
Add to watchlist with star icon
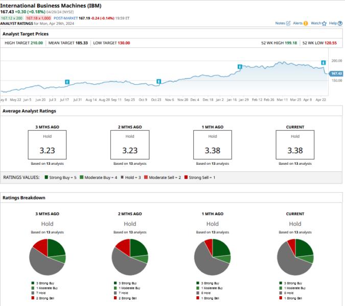pyautogui.click(x=324, y=23)
